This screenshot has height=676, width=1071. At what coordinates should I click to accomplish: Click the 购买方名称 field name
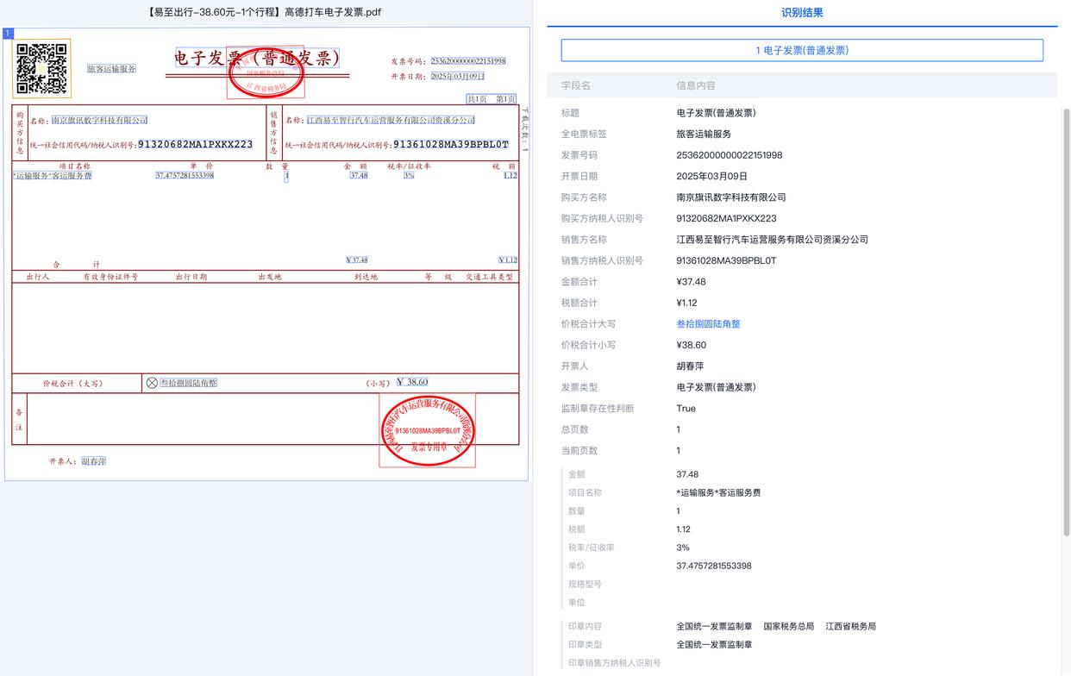[584, 197]
